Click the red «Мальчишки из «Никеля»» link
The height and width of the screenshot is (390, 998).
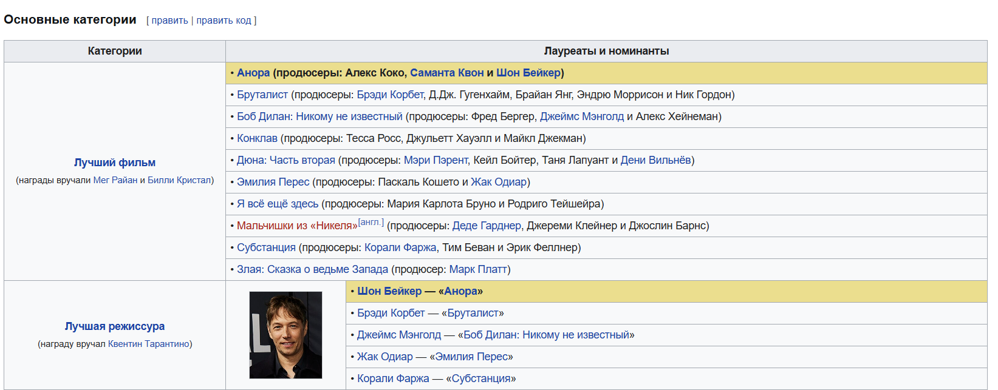coord(297,226)
